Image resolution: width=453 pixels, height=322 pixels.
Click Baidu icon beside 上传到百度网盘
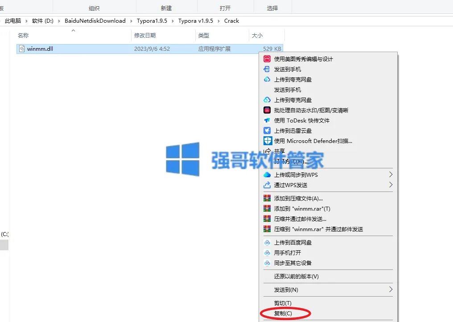coord(267,242)
